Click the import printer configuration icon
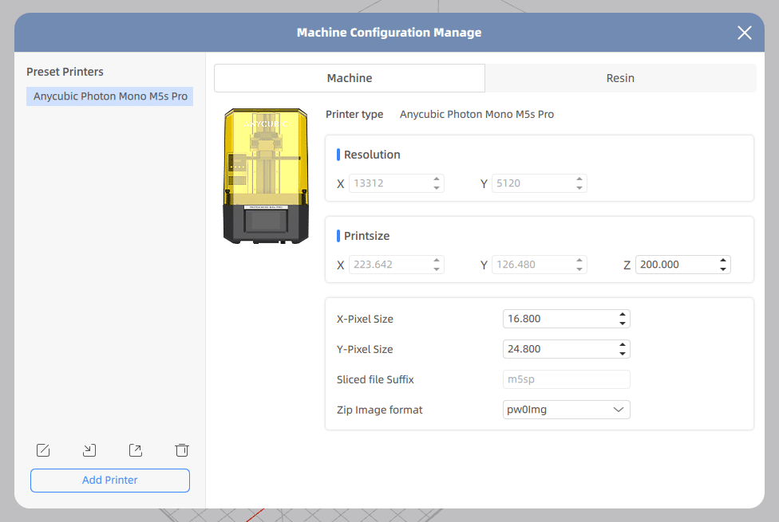 point(89,450)
